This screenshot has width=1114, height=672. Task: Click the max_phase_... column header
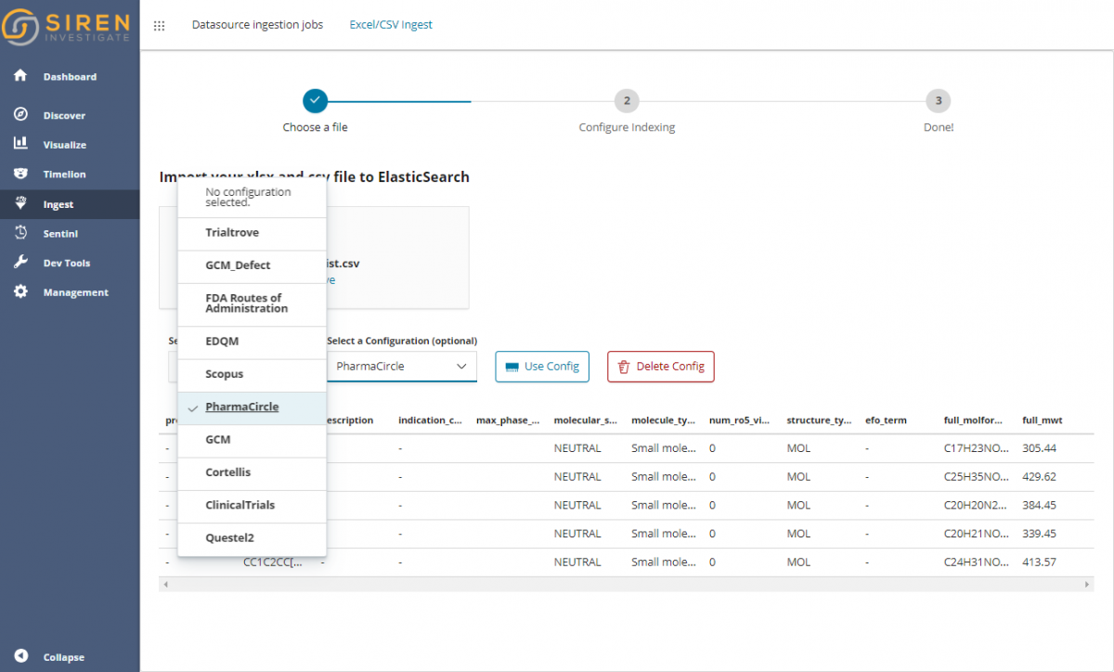[x=508, y=420]
